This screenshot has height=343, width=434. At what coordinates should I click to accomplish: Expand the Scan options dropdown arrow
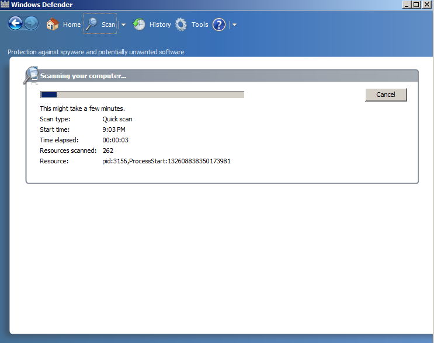click(x=123, y=24)
